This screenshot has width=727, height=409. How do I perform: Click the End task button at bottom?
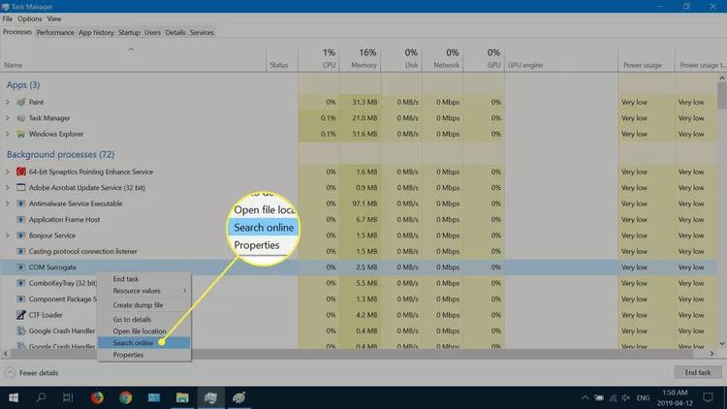[698, 372]
